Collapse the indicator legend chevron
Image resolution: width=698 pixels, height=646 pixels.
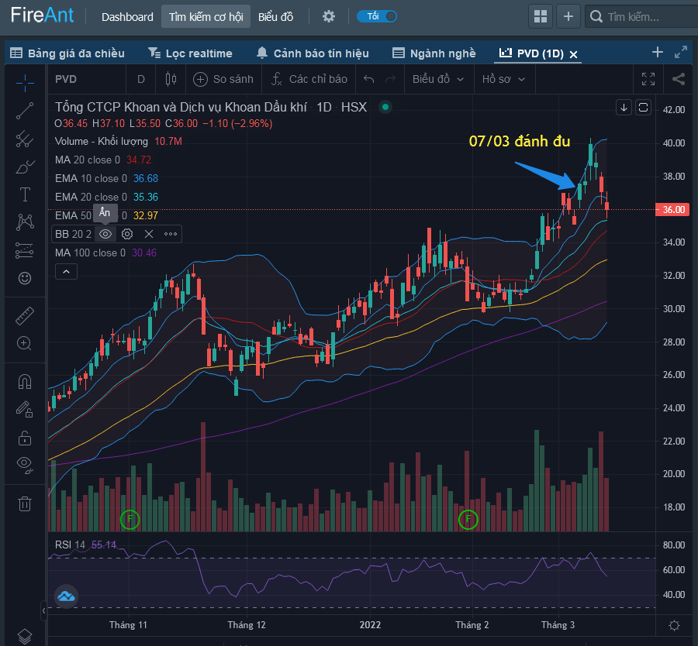66,271
